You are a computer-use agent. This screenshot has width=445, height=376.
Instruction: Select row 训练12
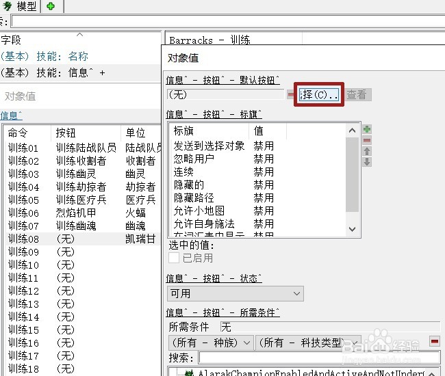(84, 291)
